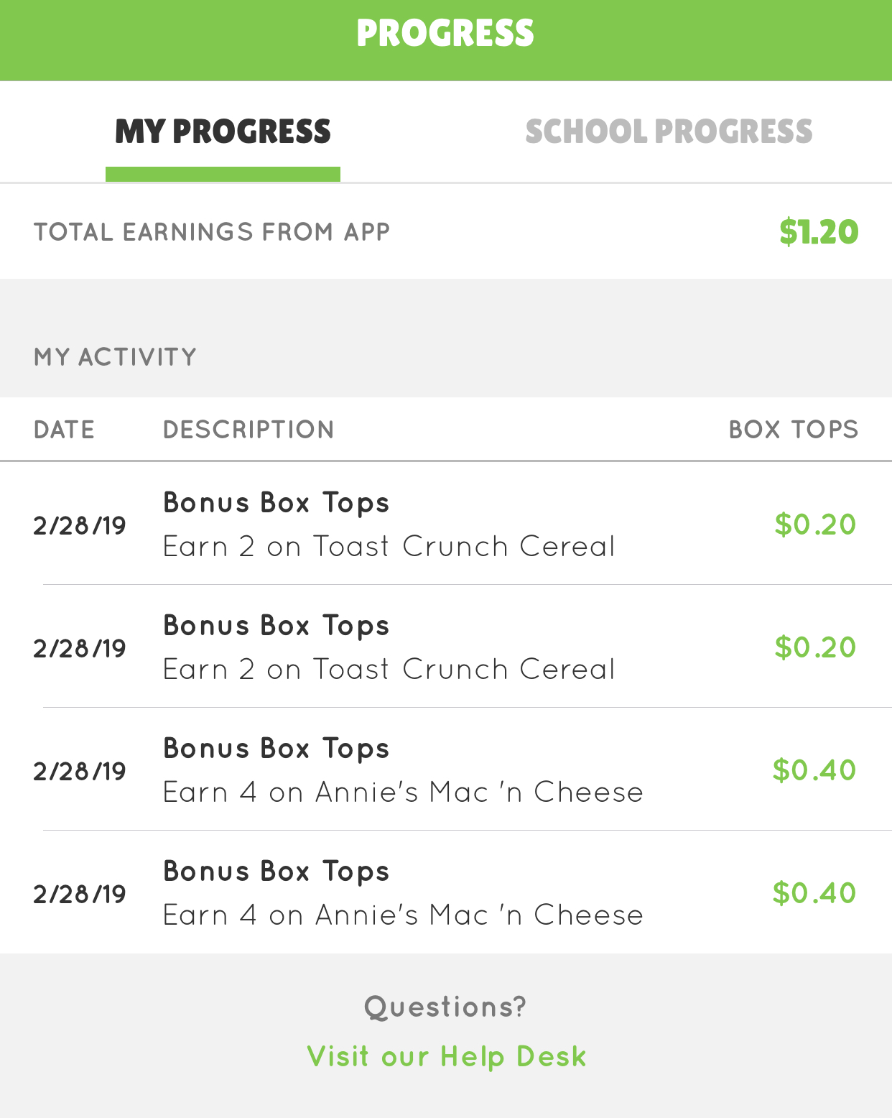Image resolution: width=892 pixels, height=1118 pixels.
Task: Click the Total Earnings From App label
Action: pyautogui.click(x=212, y=232)
